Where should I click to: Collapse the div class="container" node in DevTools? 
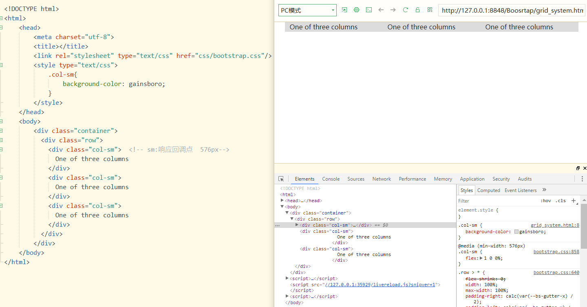point(287,213)
